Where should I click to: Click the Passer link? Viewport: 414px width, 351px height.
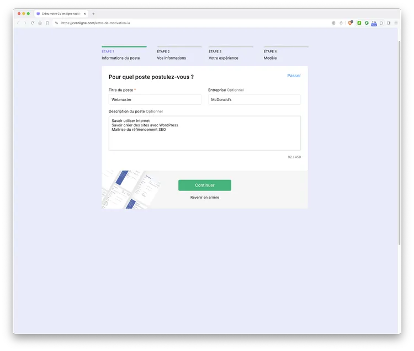(294, 76)
